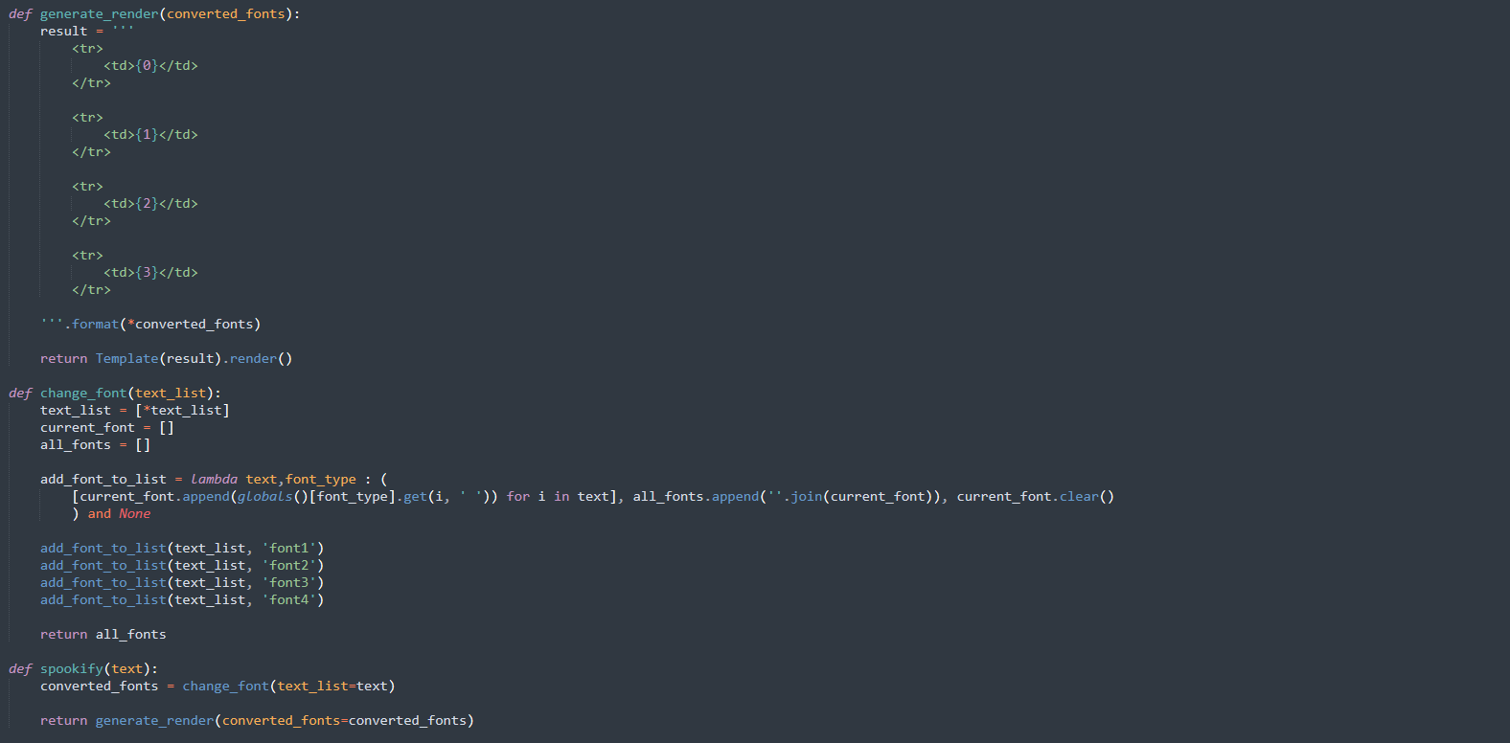Click '.format(*converted_fonts)' text
Screen dimensions: 1510x743
[x=162, y=324]
